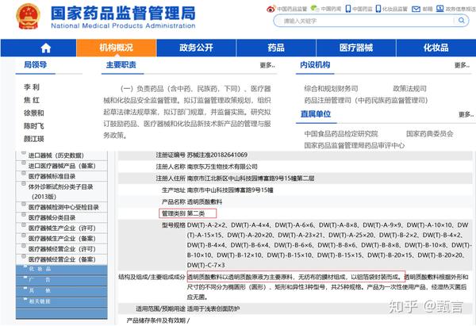Open the Weibo icon for 中国药品监管
The width and height of the screenshot is (476, 326).
pyautogui.click(x=271, y=9)
